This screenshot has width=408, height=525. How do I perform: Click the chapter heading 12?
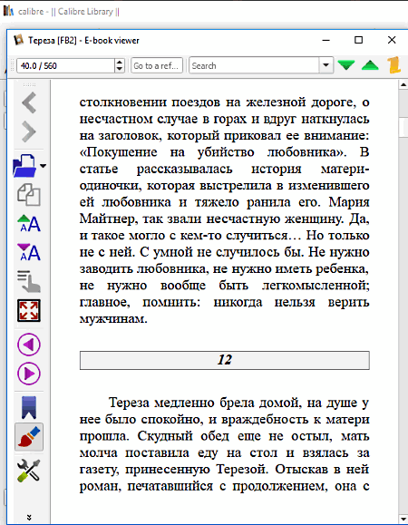[225, 360]
